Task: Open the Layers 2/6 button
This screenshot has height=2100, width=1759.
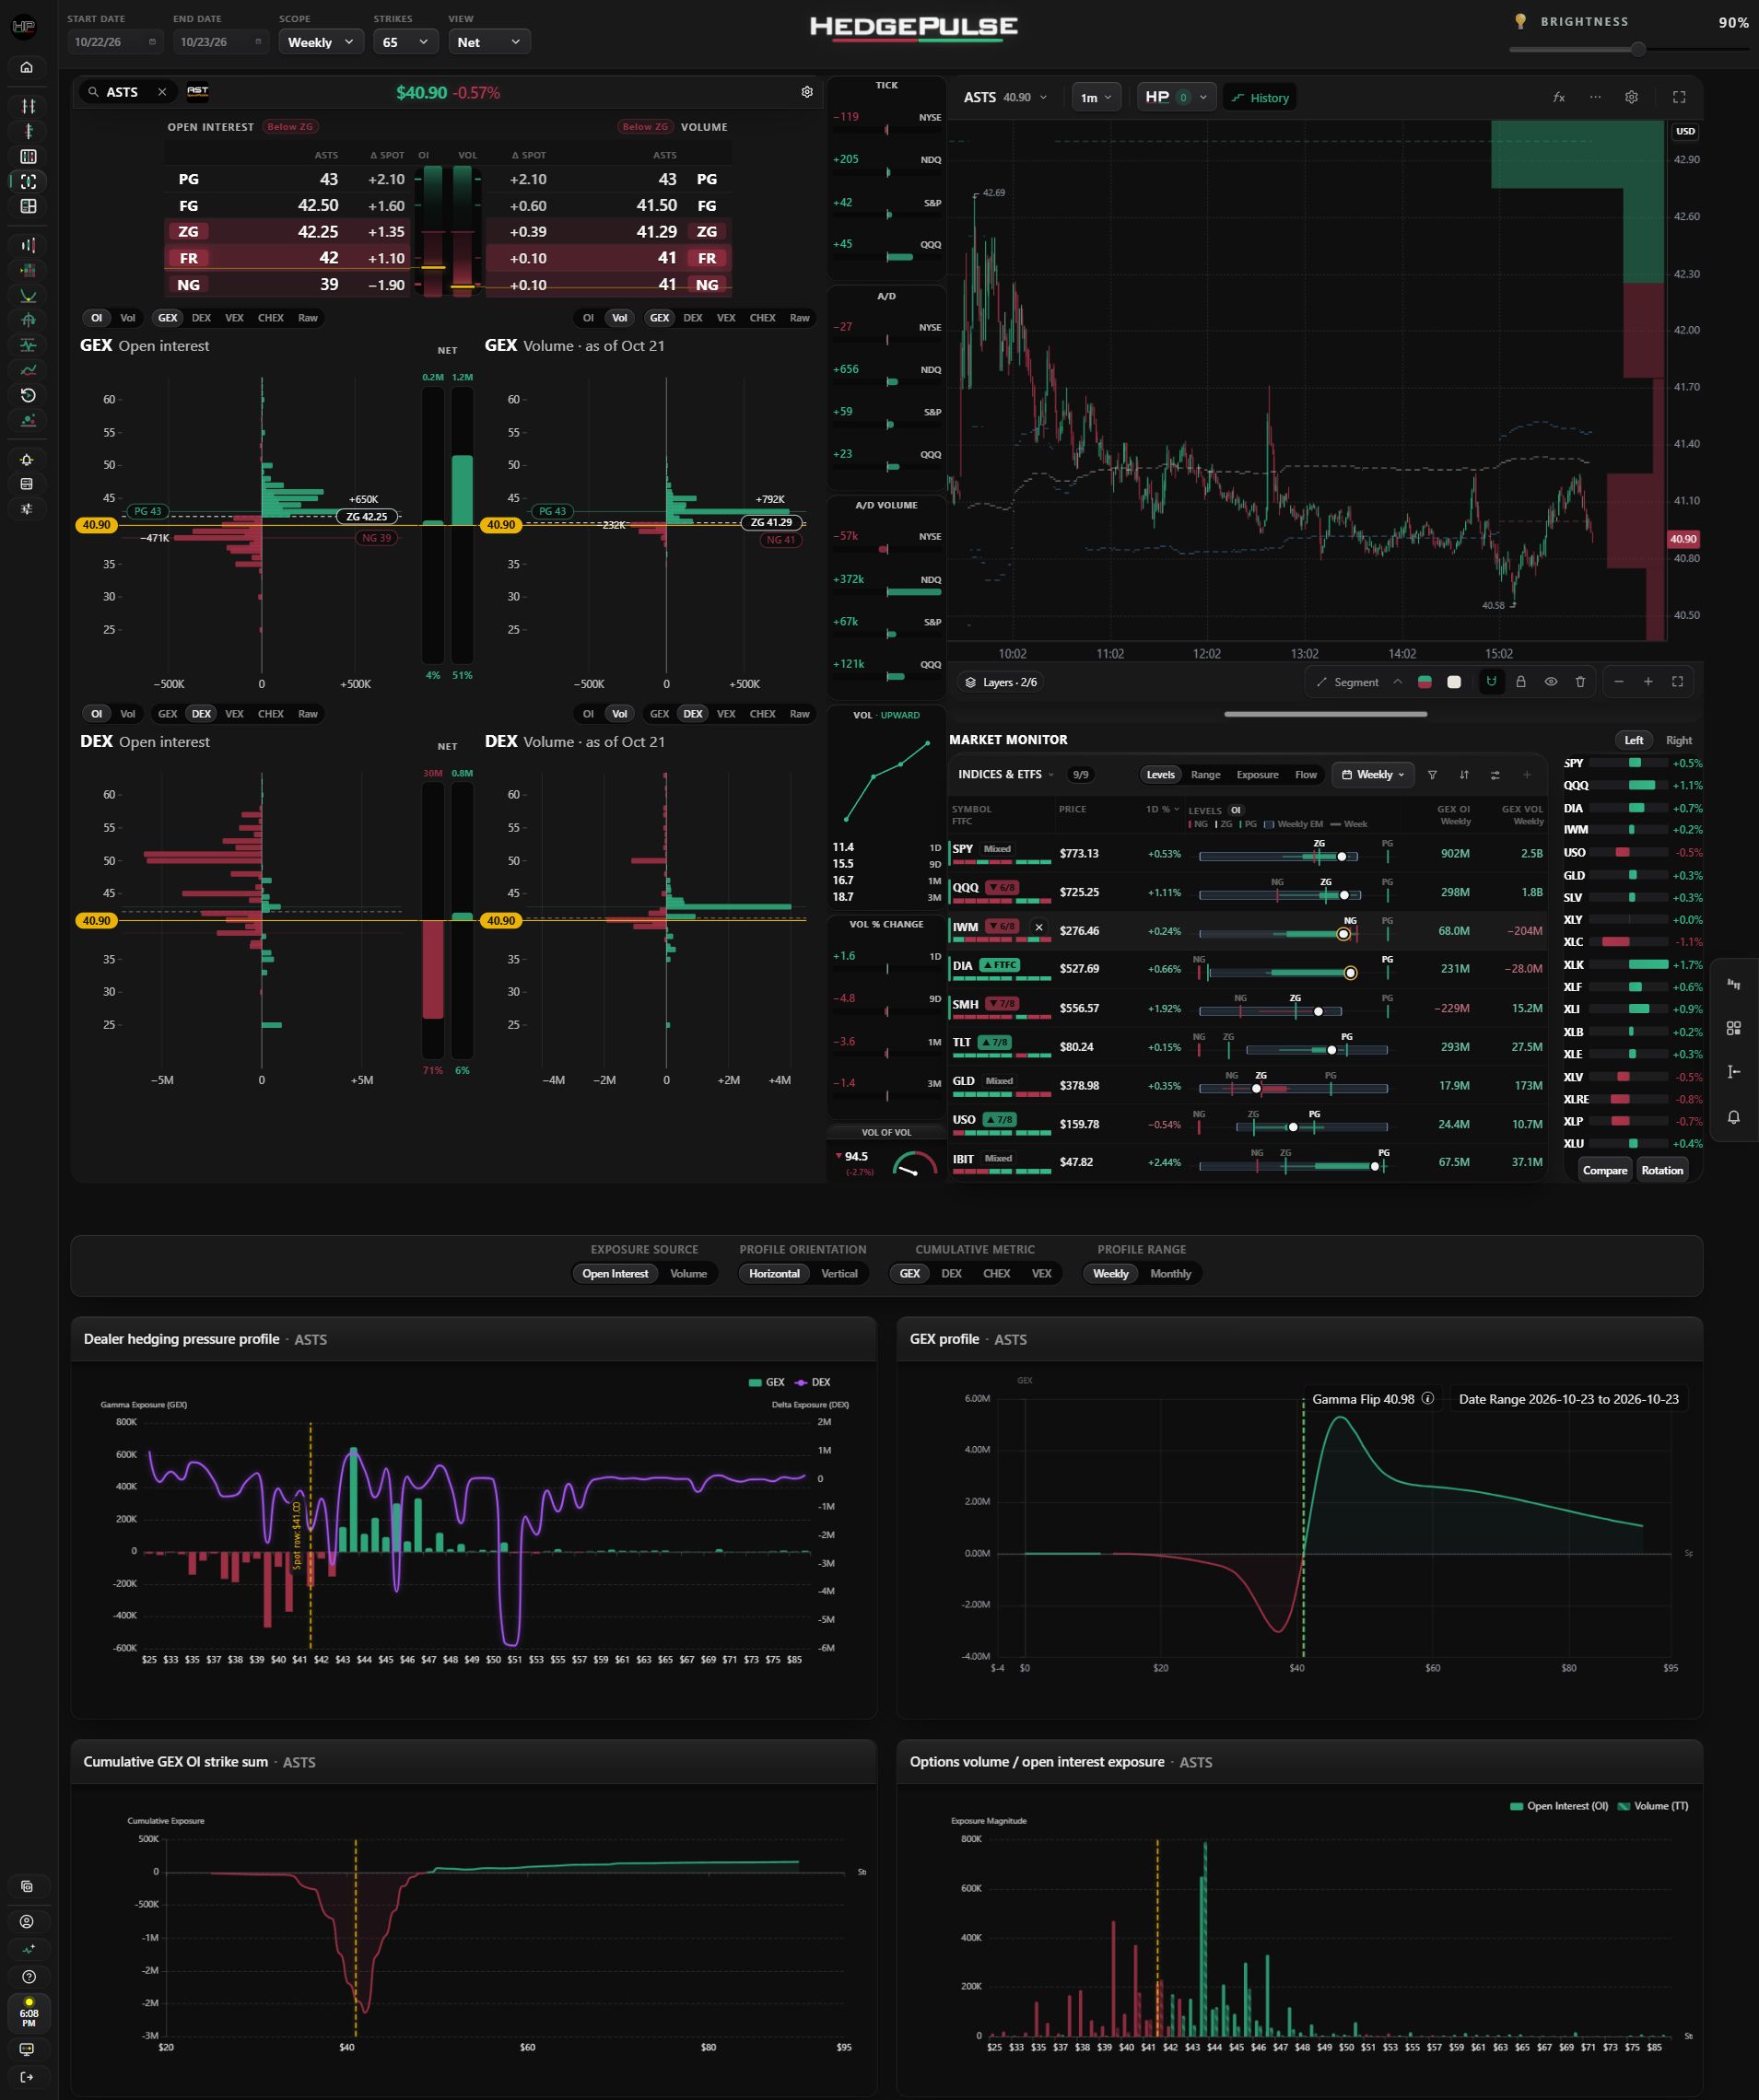Action: [x=1000, y=682]
